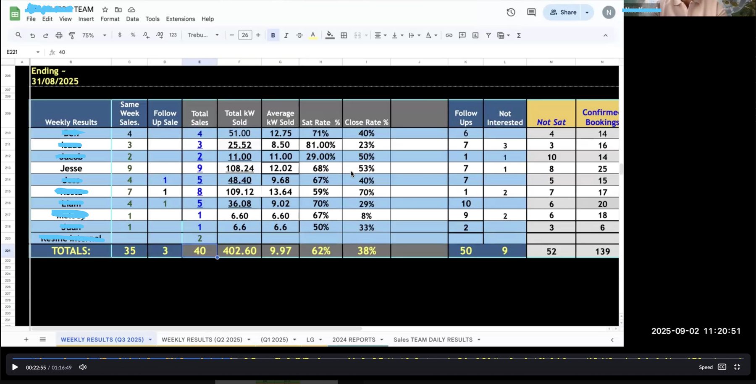Open the Insert menu
Screen dimensions: 756x384
click(86, 19)
